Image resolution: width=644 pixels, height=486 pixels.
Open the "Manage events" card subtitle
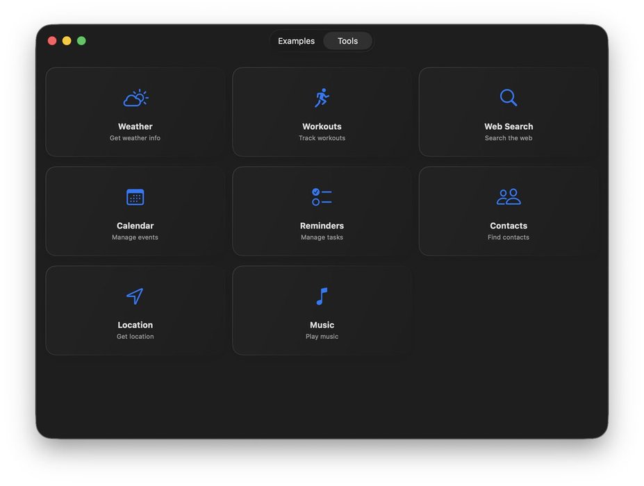[x=135, y=237]
